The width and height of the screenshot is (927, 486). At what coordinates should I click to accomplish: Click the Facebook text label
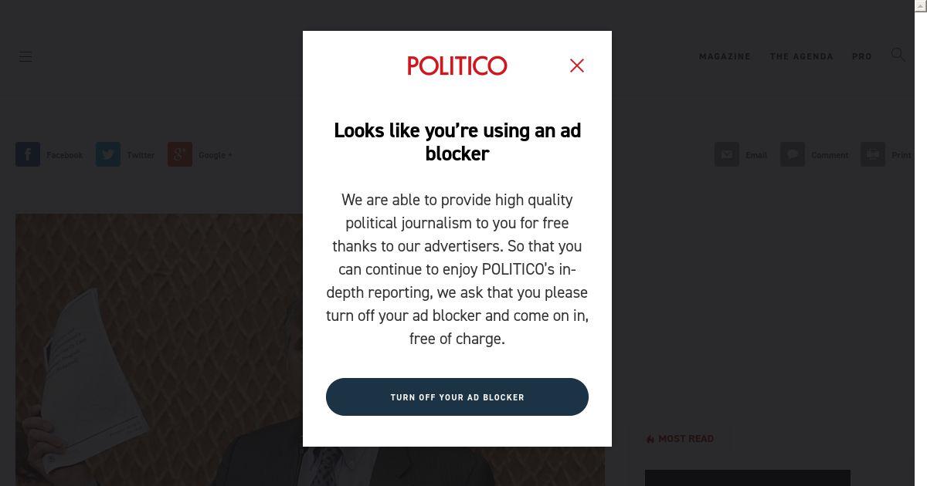point(64,155)
